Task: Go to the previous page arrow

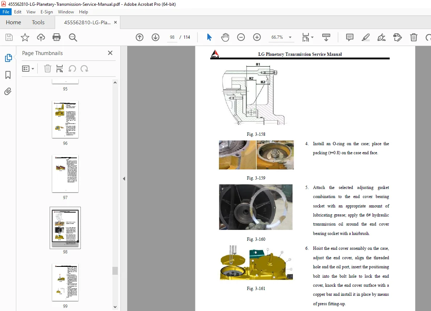Action: (x=140, y=37)
